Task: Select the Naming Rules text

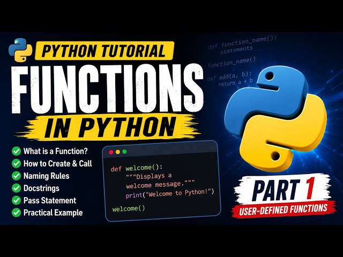Action: click(x=47, y=176)
